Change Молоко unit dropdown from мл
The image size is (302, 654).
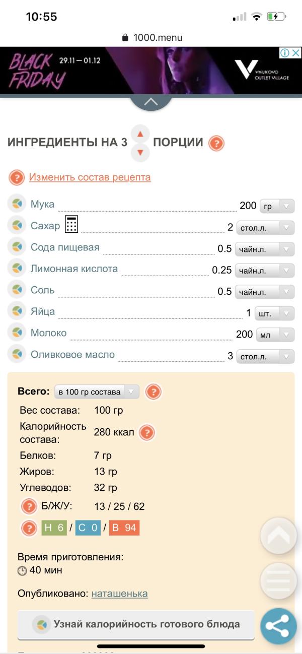point(275,335)
